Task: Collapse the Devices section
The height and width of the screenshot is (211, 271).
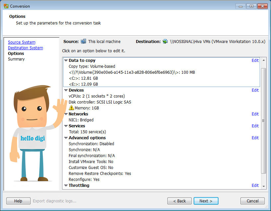Action: 66,90
